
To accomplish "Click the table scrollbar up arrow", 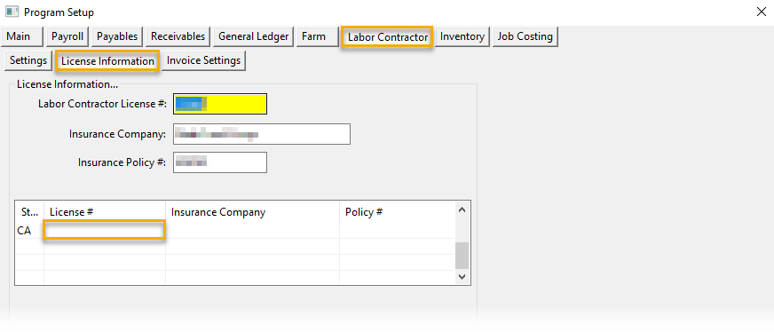I will click(462, 209).
